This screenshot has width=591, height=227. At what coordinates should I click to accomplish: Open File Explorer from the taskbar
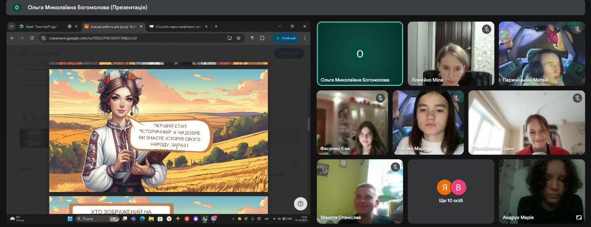[151, 219]
